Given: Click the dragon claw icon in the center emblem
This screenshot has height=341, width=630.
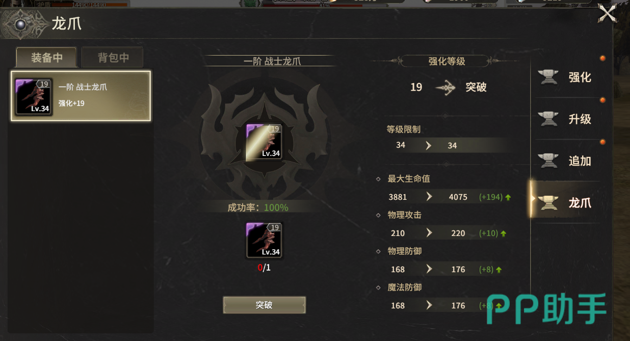Looking at the screenshot, I should pos(264,142).
